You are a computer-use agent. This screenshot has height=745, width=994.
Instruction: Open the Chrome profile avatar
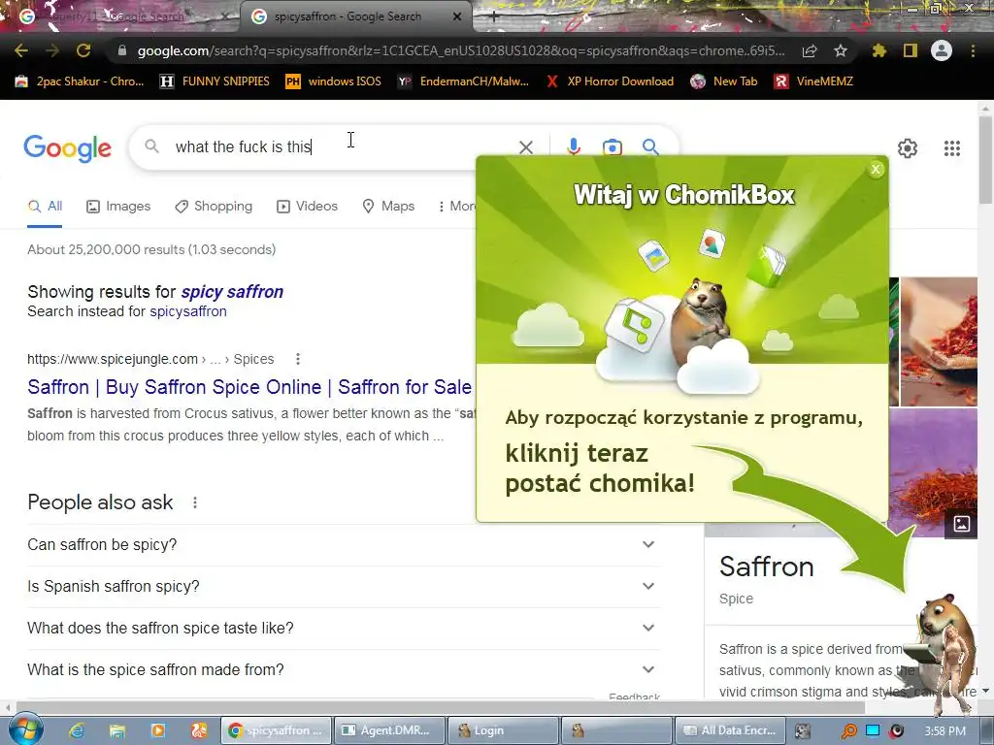click(x=942, y=50)
